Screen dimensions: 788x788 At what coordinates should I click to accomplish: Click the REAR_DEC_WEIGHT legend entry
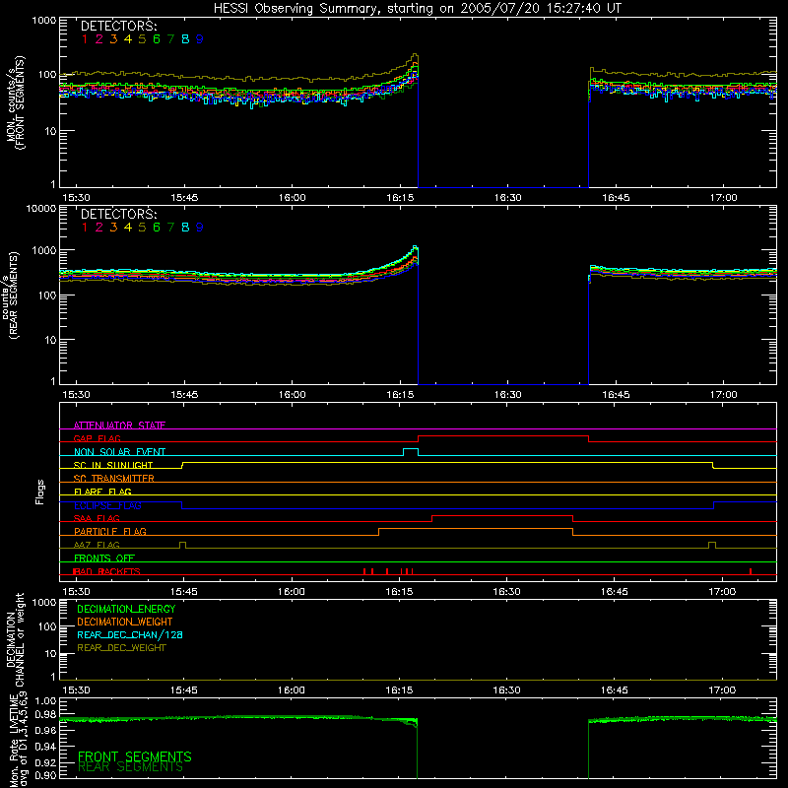coord(121,648)
